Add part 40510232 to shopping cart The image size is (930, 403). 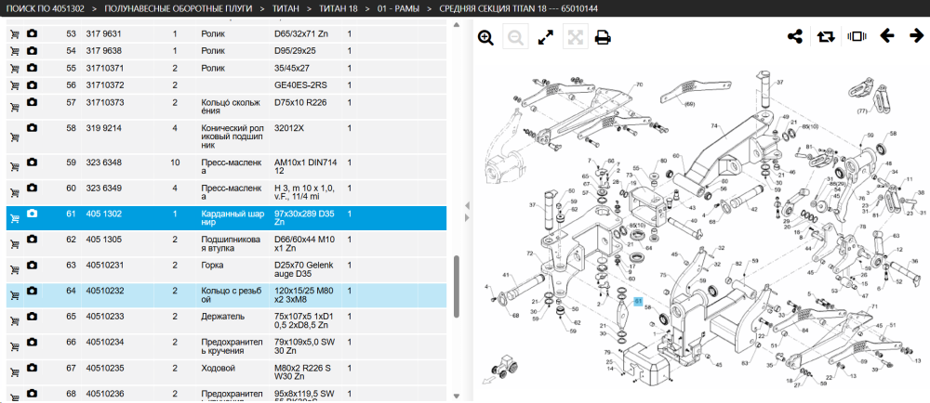(15, 296)
